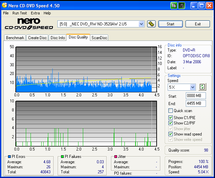215x178 pixels.
Task: Click the Start position field 0000 MB
Action: click(196, 96)
